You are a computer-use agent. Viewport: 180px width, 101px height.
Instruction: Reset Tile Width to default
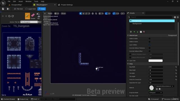tap(176, 73)
